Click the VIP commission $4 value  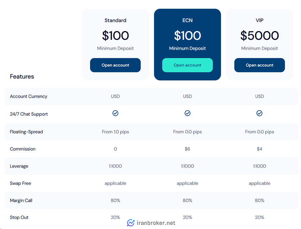260,149
